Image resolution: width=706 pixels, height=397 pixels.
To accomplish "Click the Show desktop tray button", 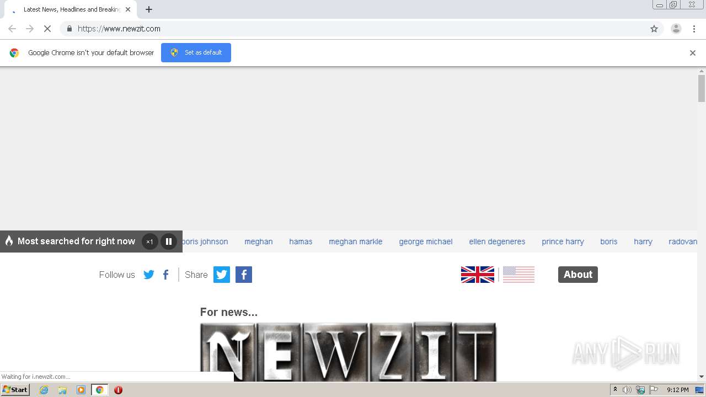I will click(699, 390).
